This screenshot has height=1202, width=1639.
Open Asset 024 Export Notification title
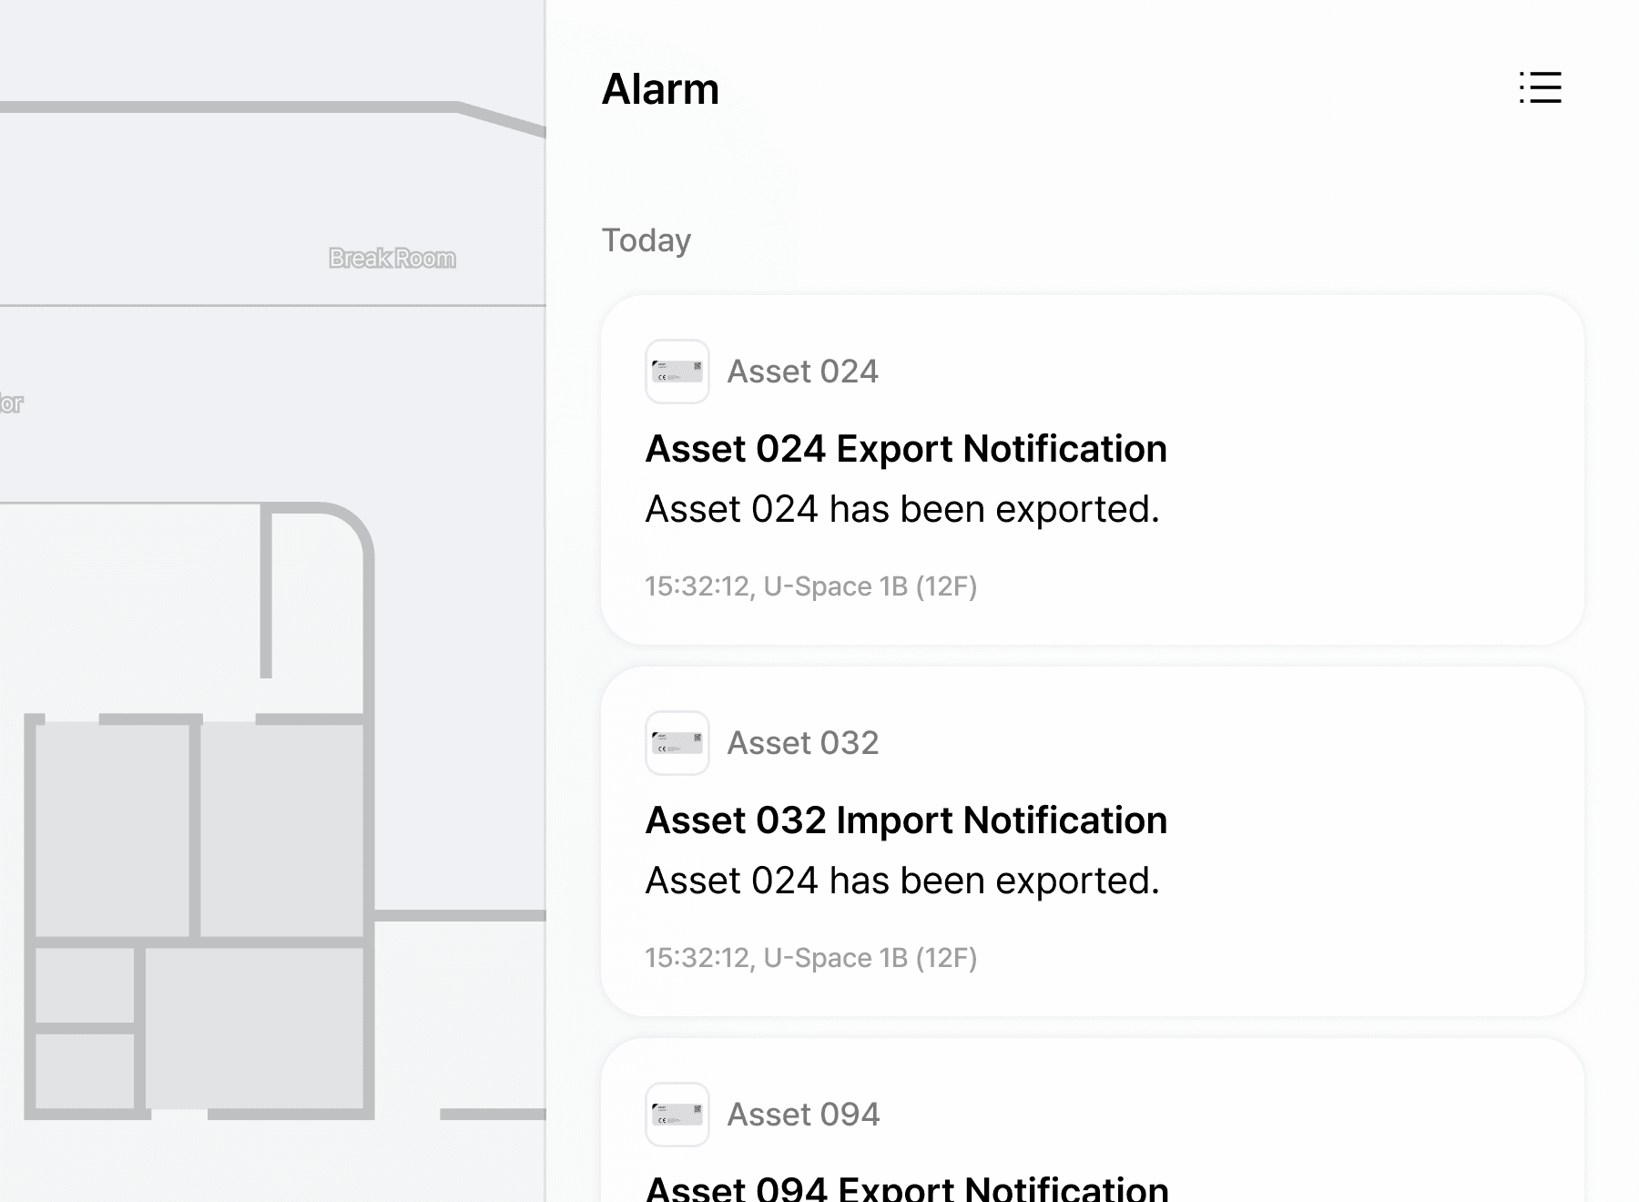click(906, 449)
